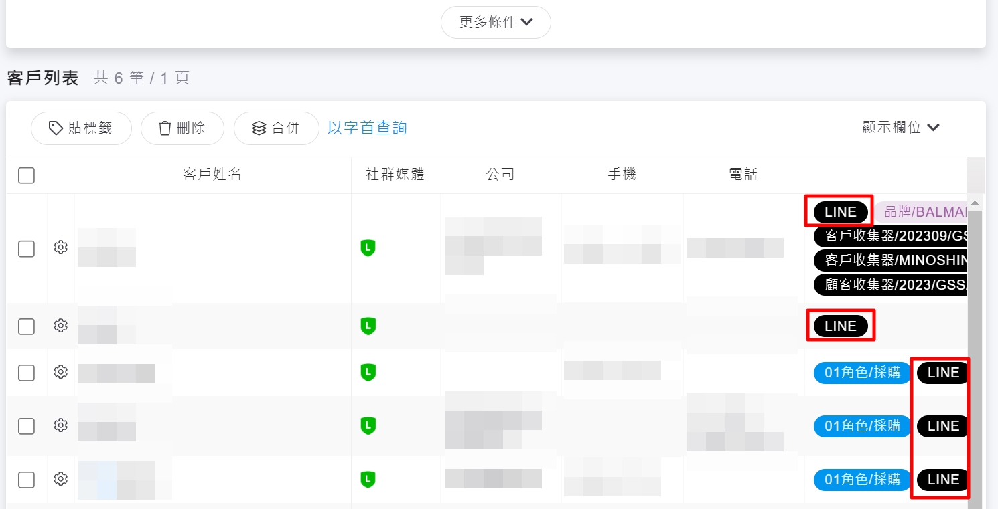The height and width of the screenshot is (509, 998).
Task: Toggle the select-all checkbox in table header
Action: point(26,175)
